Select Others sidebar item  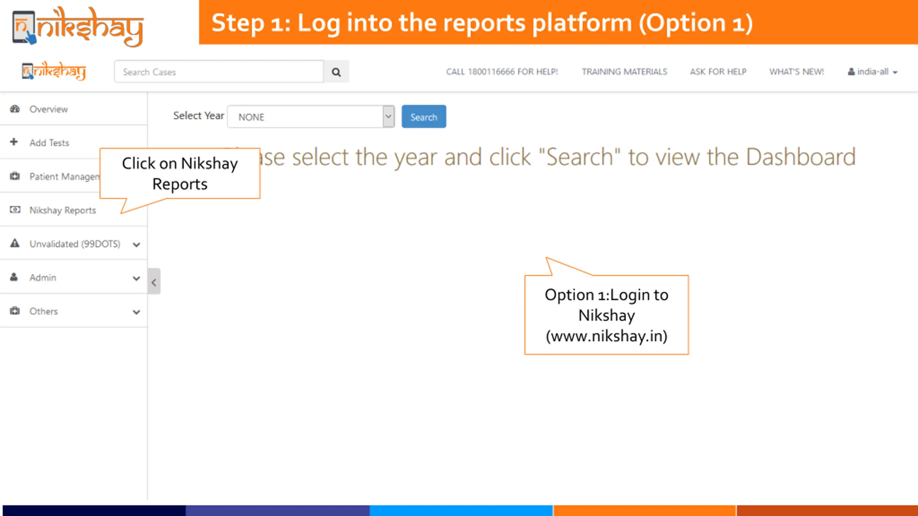(x=74, y=311)
